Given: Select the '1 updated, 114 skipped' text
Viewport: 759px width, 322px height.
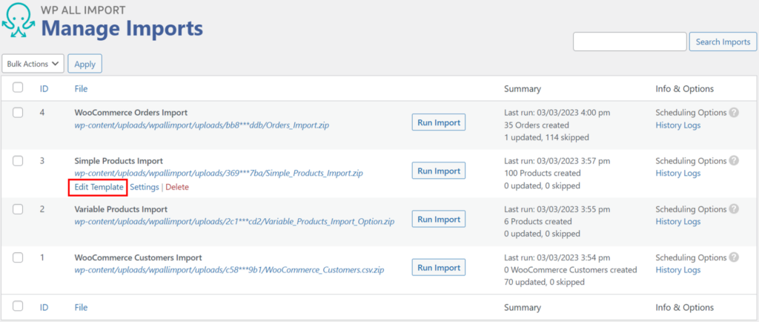Looking at the screenshot, I should tap(546, 137).
